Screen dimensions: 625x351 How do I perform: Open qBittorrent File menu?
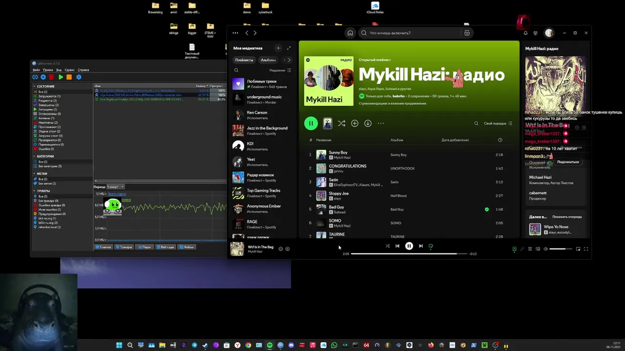(36, 70)
